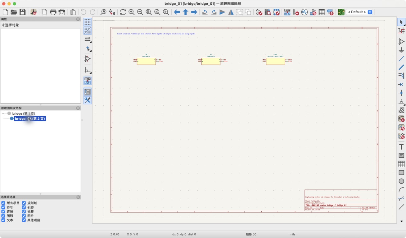Screen dimensions: 406x238
Task: Toggle grid dots display
Action: [88, 22]
